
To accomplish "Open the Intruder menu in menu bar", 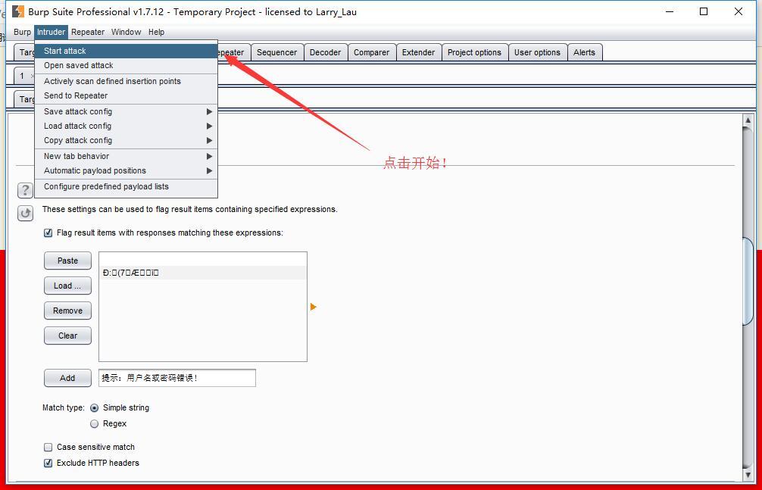I will (51, 32).
